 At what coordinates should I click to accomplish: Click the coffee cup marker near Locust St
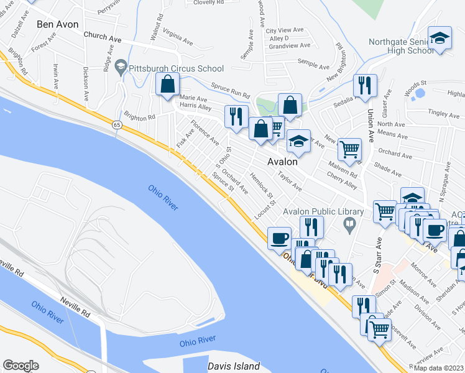[x=279, y=241]
